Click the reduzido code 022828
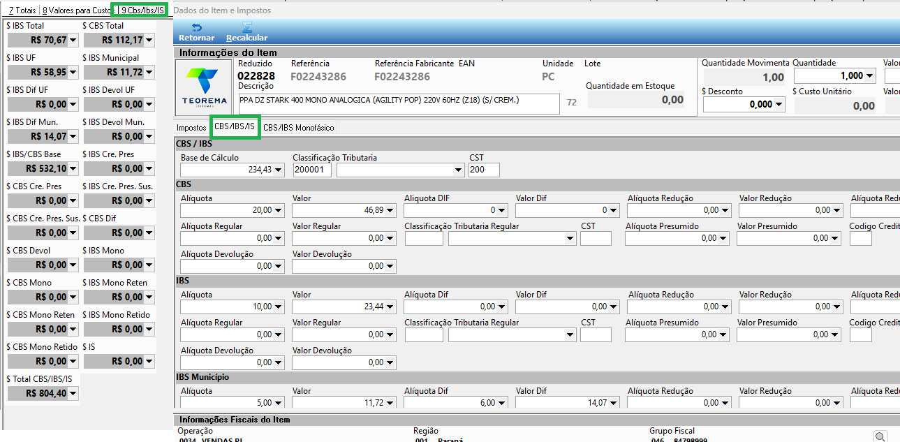Screen dimensions: 900x442 pos(256,76)
